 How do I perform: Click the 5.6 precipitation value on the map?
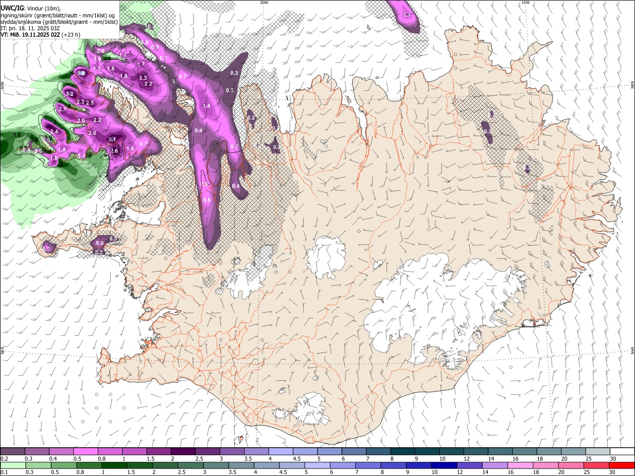(81, 73)
